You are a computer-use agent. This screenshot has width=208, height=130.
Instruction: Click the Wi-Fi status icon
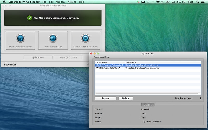[158, 2]
